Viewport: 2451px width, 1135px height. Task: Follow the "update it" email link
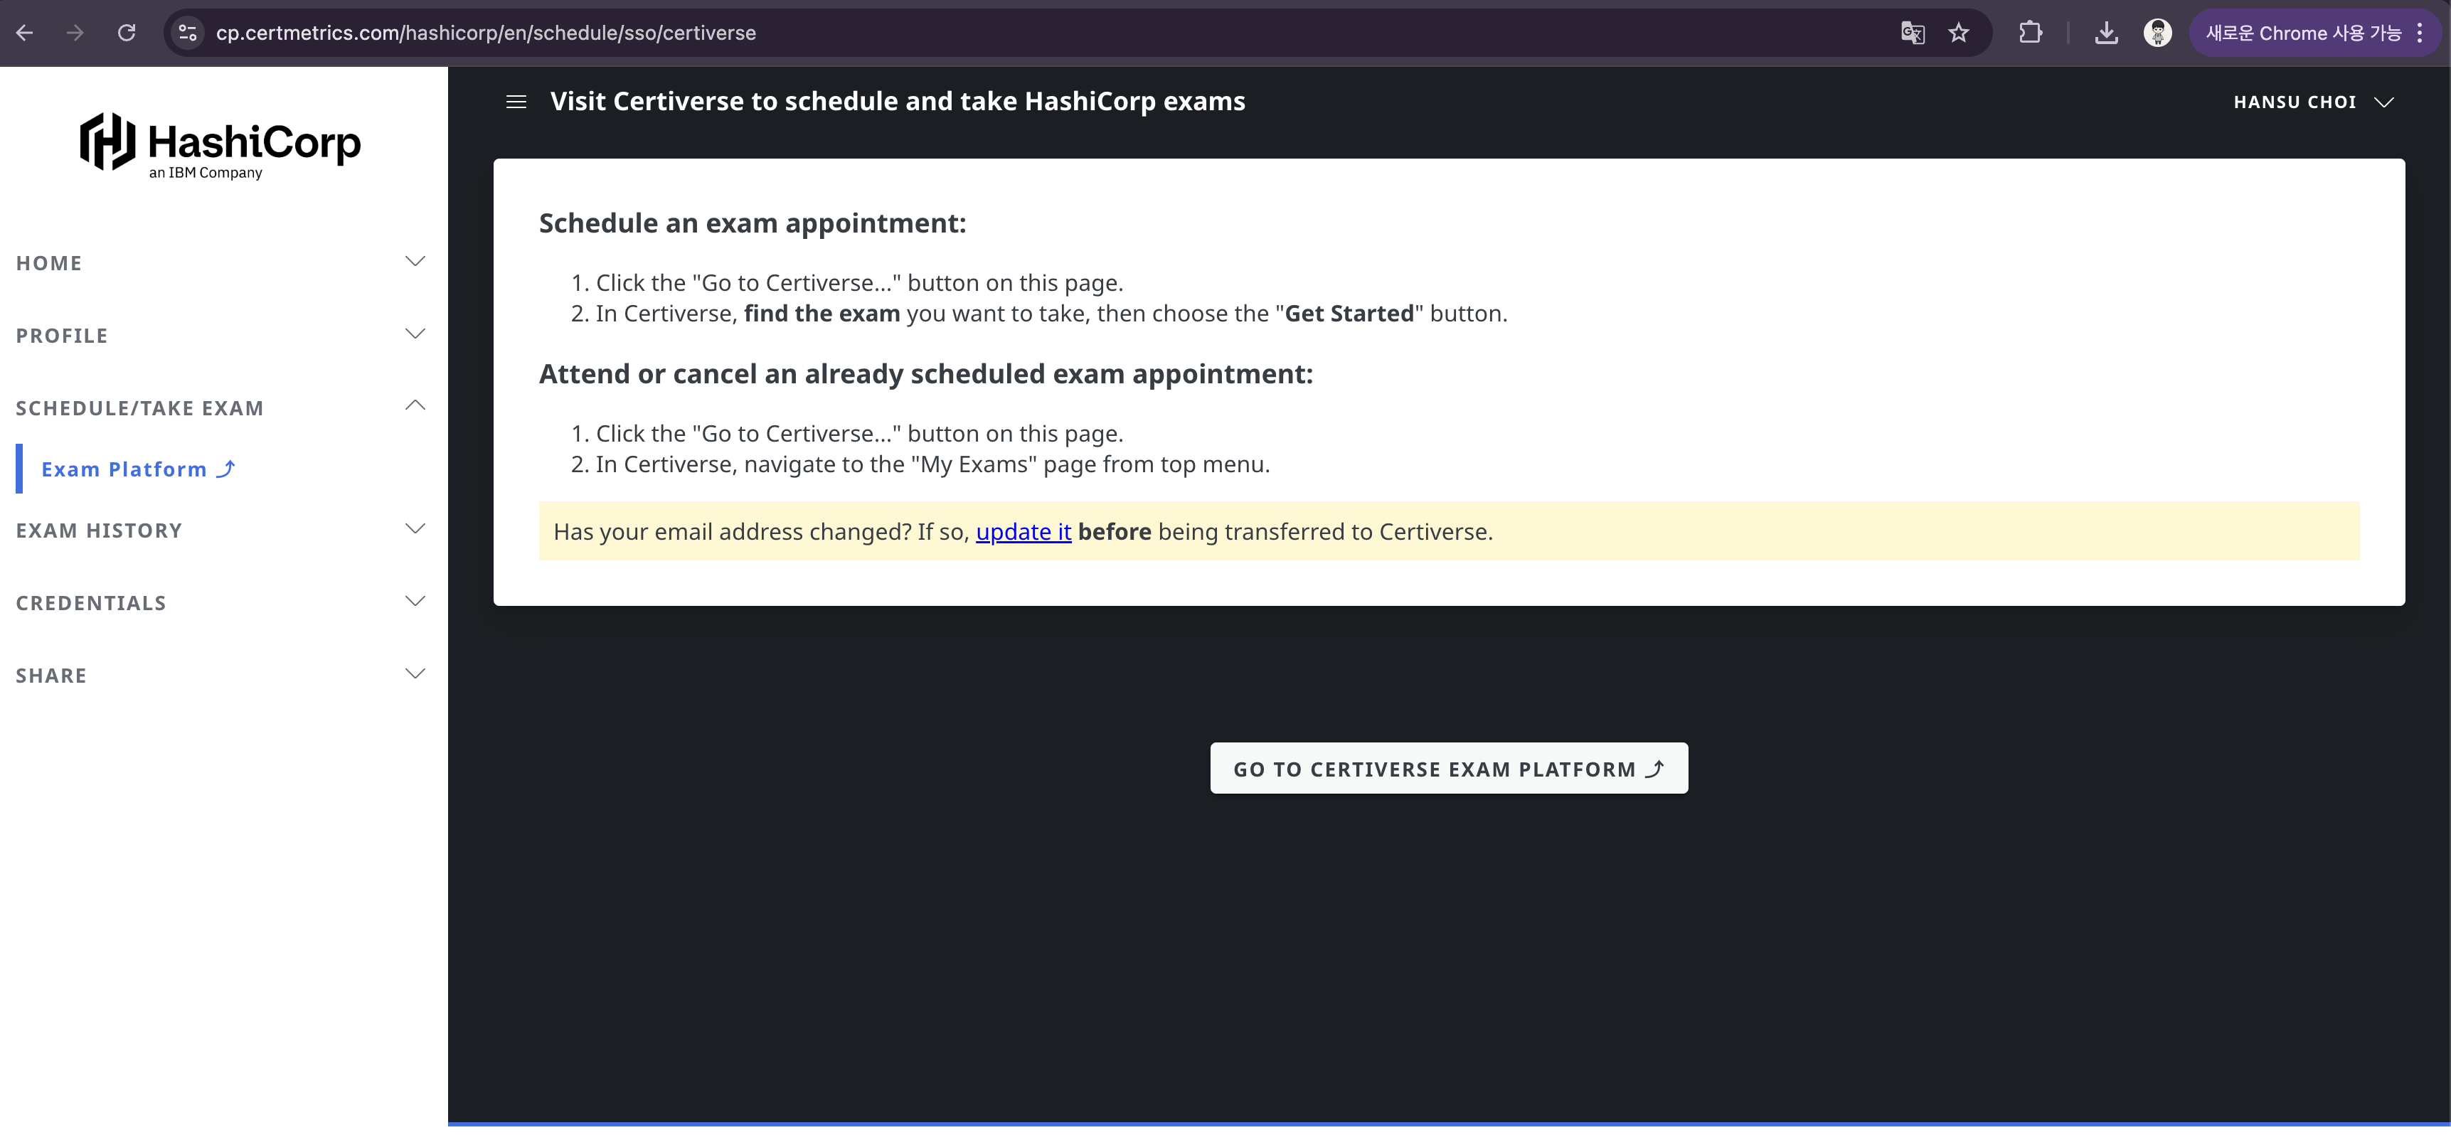click(x=1023, y=532)
